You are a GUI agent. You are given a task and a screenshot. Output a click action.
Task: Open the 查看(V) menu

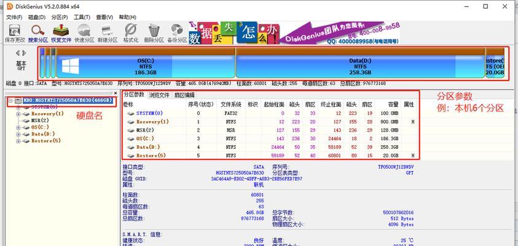pyautogui.click(x=104, y=17)
